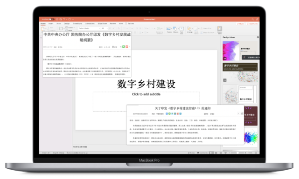The image size is (299, 179).
Task: Open the Layout dropdown
Action: 70,27
